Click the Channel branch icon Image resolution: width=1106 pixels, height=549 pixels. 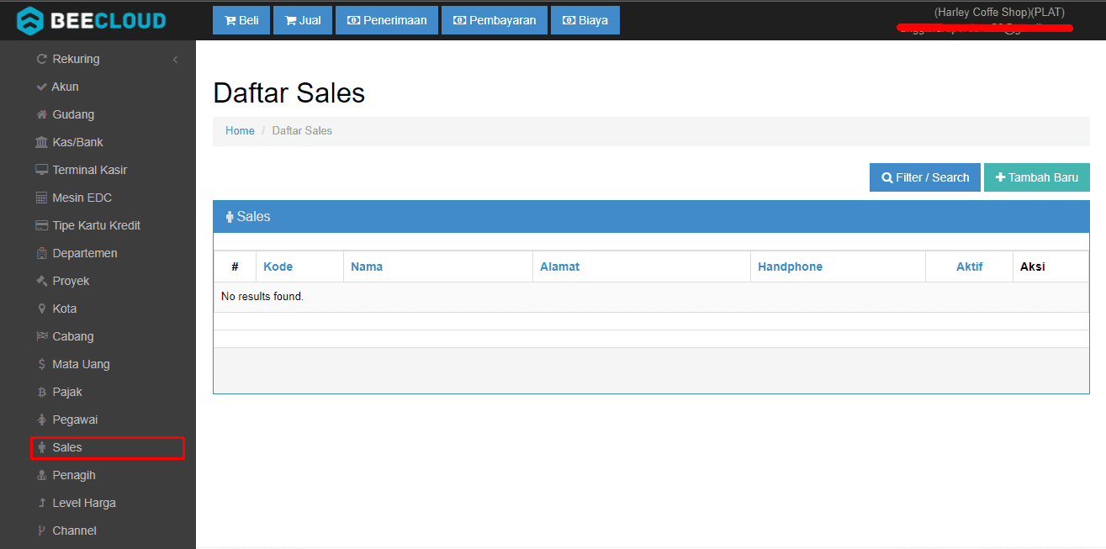click(42, 531)
